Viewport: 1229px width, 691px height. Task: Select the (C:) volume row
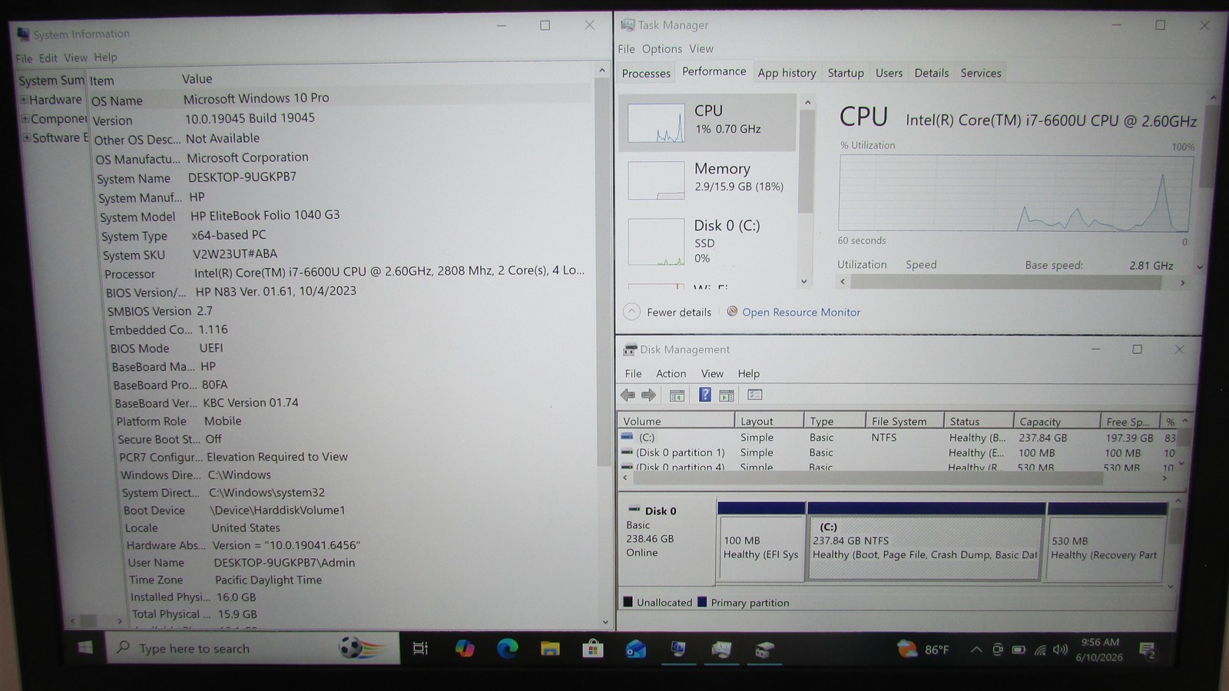point(899,438)
